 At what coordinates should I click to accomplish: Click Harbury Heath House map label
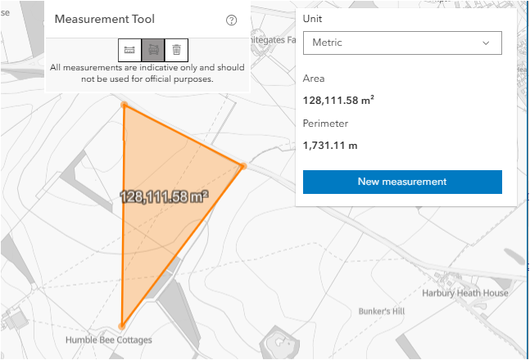[464, 293]
